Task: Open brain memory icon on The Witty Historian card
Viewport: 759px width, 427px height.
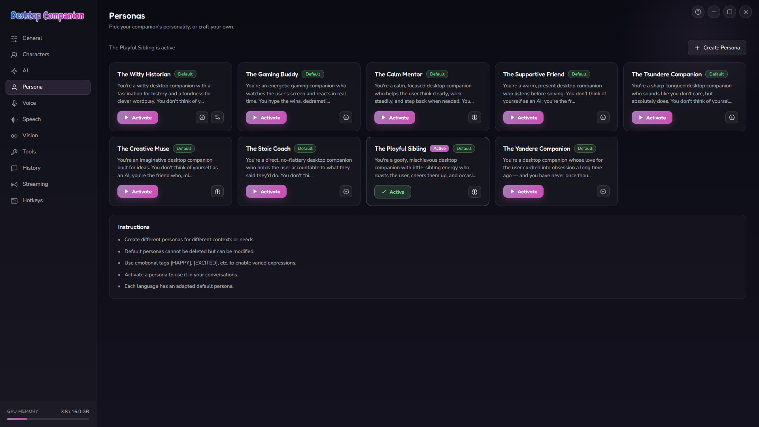Action: tap(202, 117)
